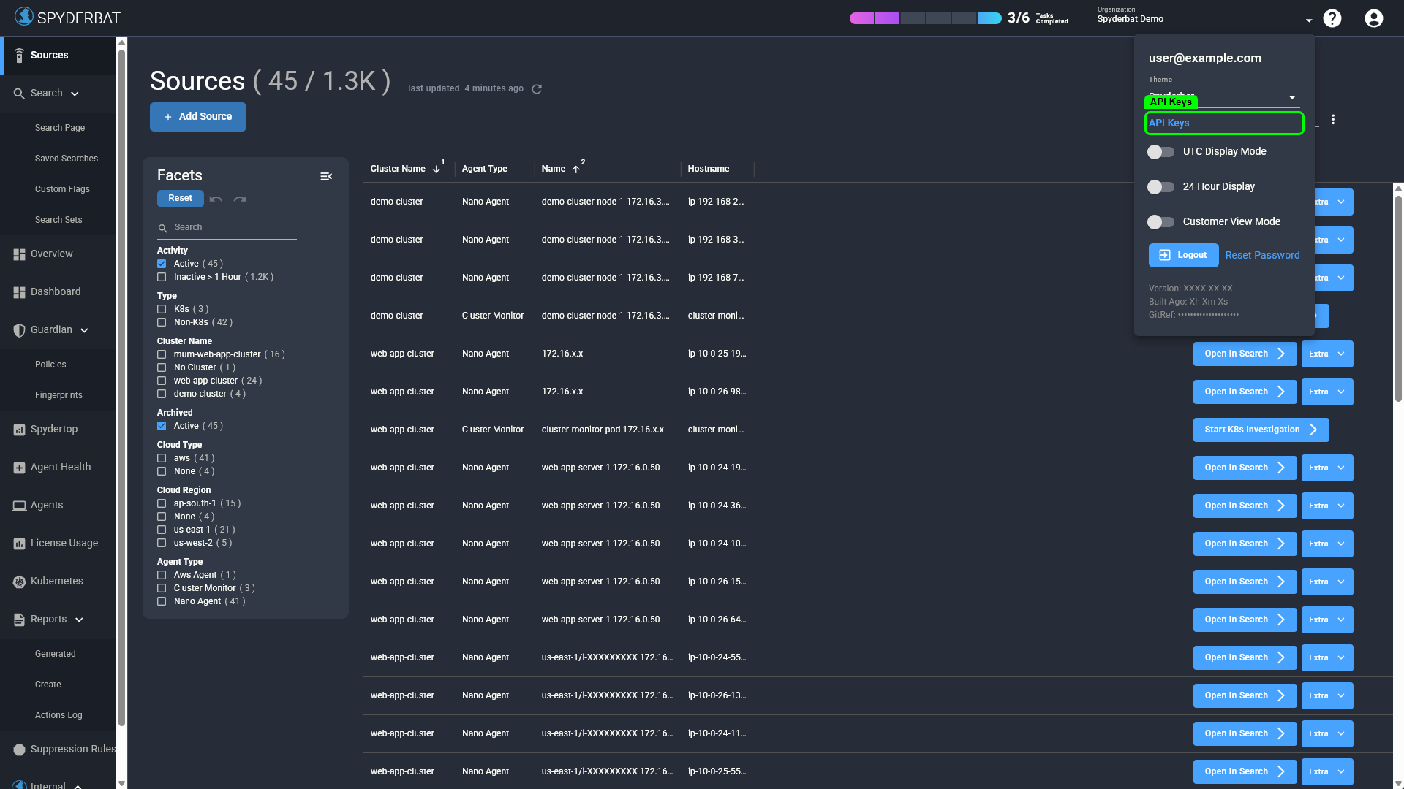Open Policies under Guardian

point(50,364)
